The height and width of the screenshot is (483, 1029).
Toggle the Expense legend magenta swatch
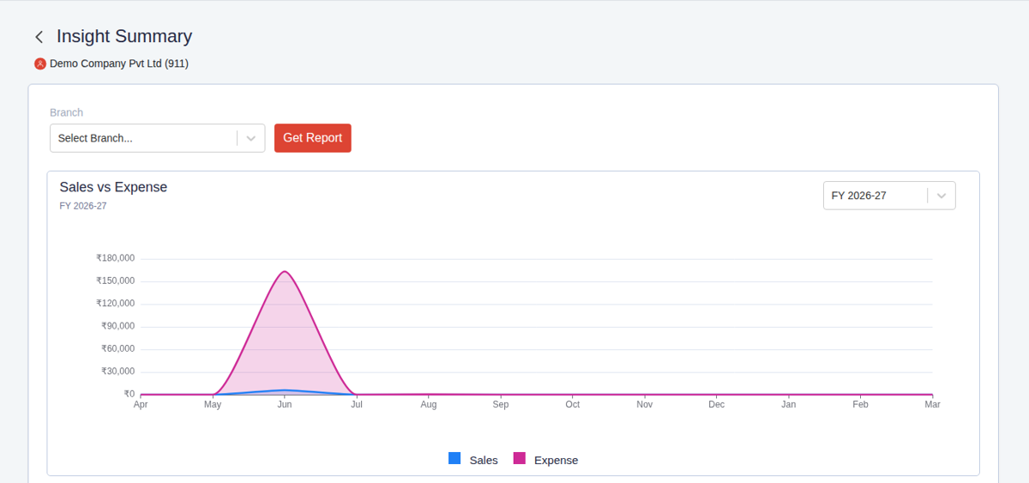coord(520,458)
